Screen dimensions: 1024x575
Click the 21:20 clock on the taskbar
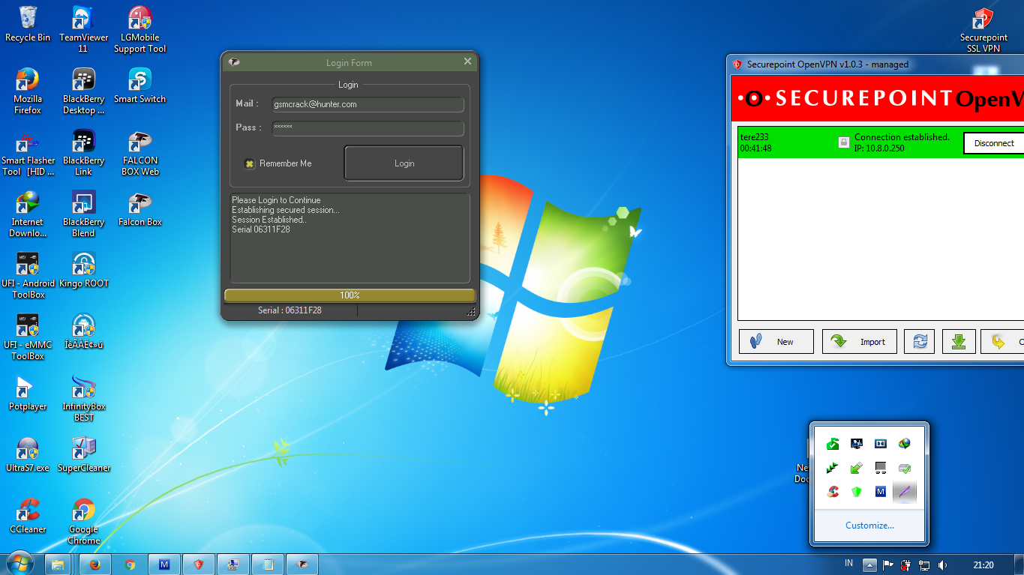(x=983, y=565)
